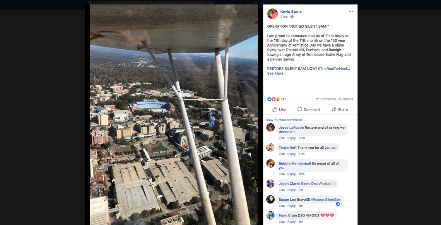The width and height of the screenshot is (441, 225).
Task: Click the #TheRealTarHeel hashtag
Action: pos(333,68)
